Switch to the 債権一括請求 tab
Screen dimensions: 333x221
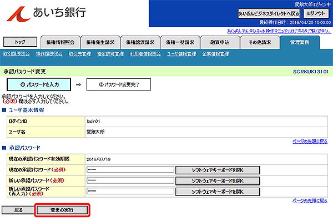coord(180,43)
